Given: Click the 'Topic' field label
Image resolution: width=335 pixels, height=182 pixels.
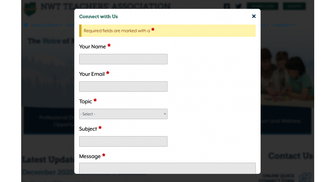Looking at the screenshot, I should (85, 102).
